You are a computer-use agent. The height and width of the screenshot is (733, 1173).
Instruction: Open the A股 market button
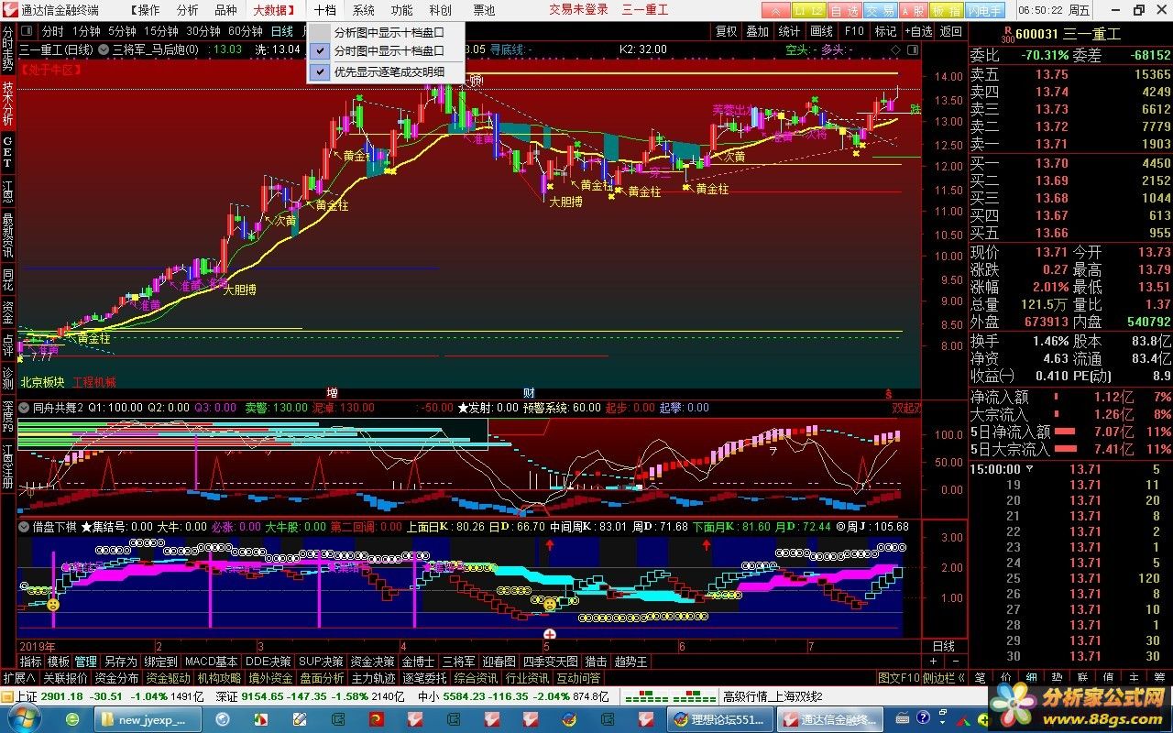(912, 10)
